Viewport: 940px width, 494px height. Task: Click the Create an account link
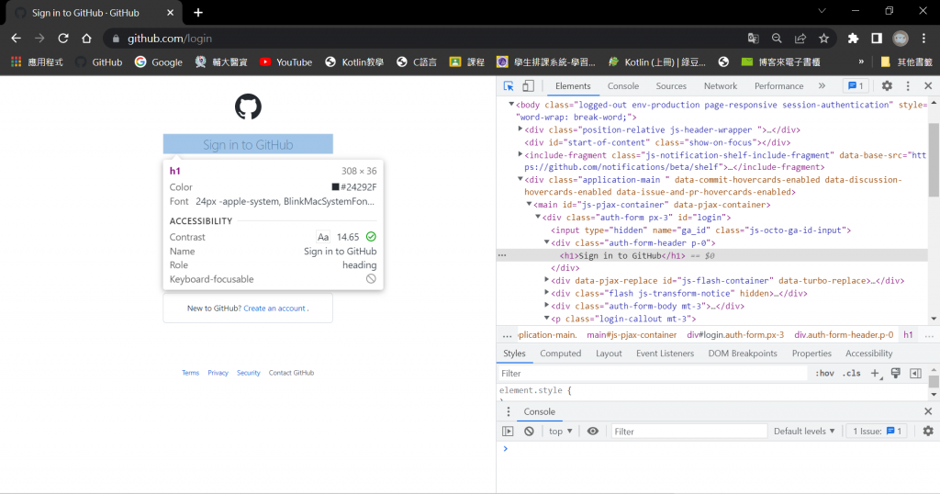[274, 309]
